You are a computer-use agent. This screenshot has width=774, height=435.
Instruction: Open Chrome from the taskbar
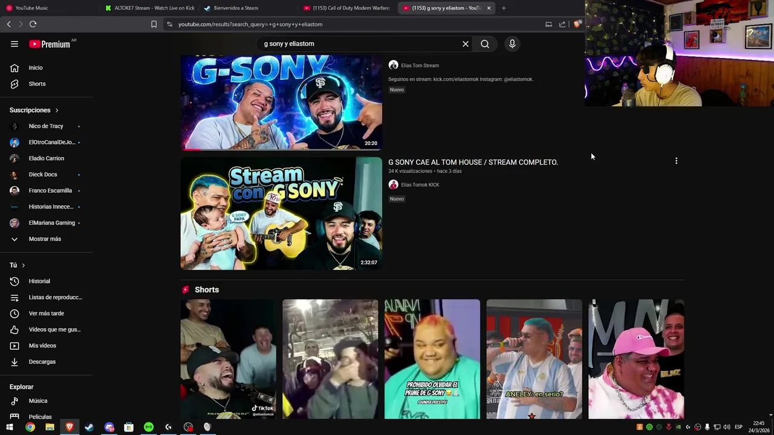[x=30, y=427]
